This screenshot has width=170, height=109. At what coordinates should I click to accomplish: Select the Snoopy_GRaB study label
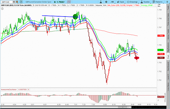click(147, 5)
